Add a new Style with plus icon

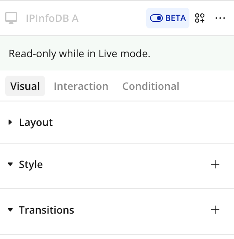215,164
